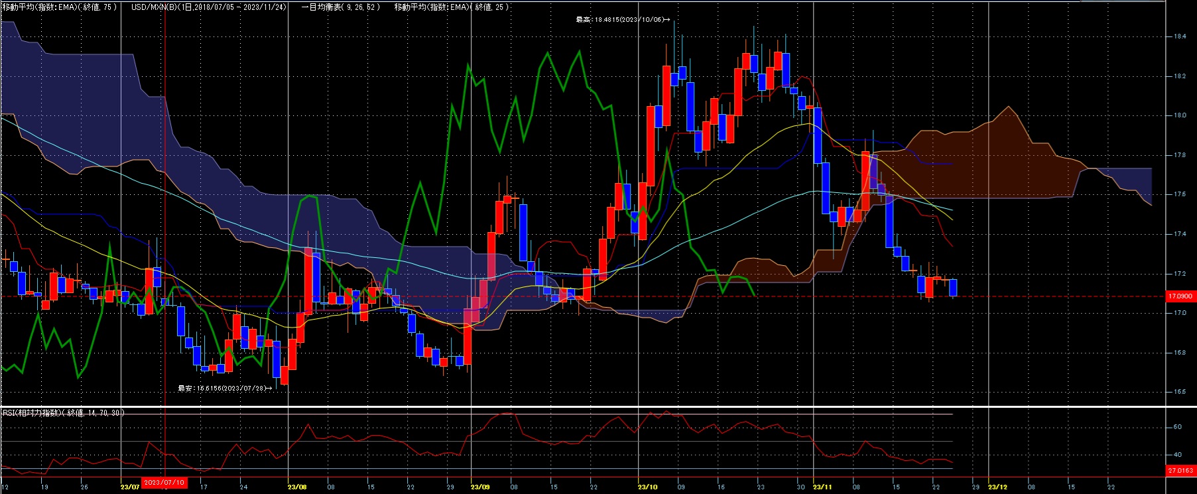Click the 16 date label in October

coord(722,487)
